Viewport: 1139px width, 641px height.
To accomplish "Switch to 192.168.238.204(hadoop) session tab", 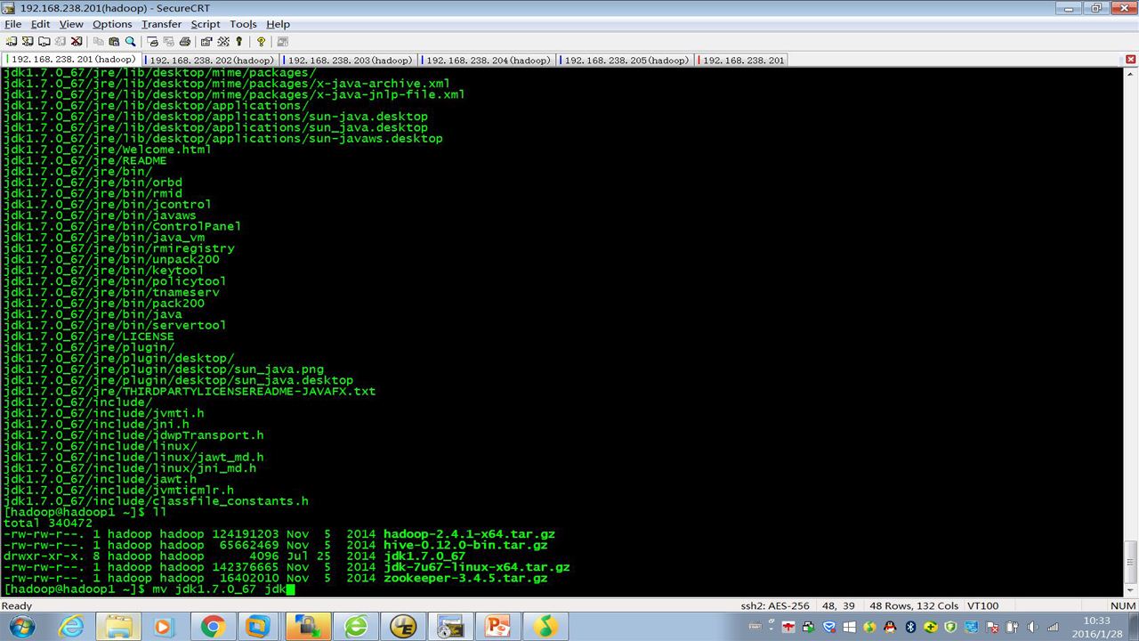I will [487, 60].
